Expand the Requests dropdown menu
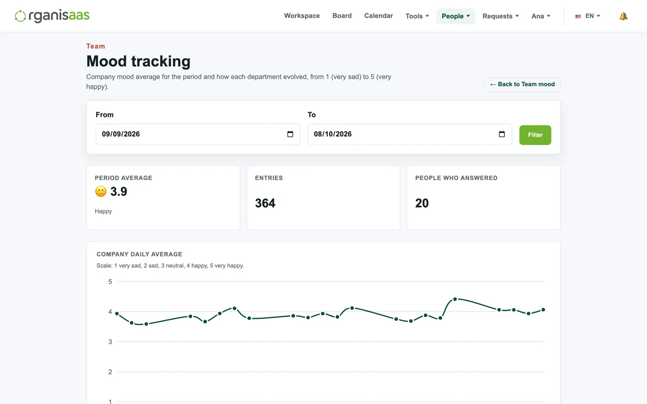Image resolution: width=647 pixels, height=404 pixels. coord(501,16)
